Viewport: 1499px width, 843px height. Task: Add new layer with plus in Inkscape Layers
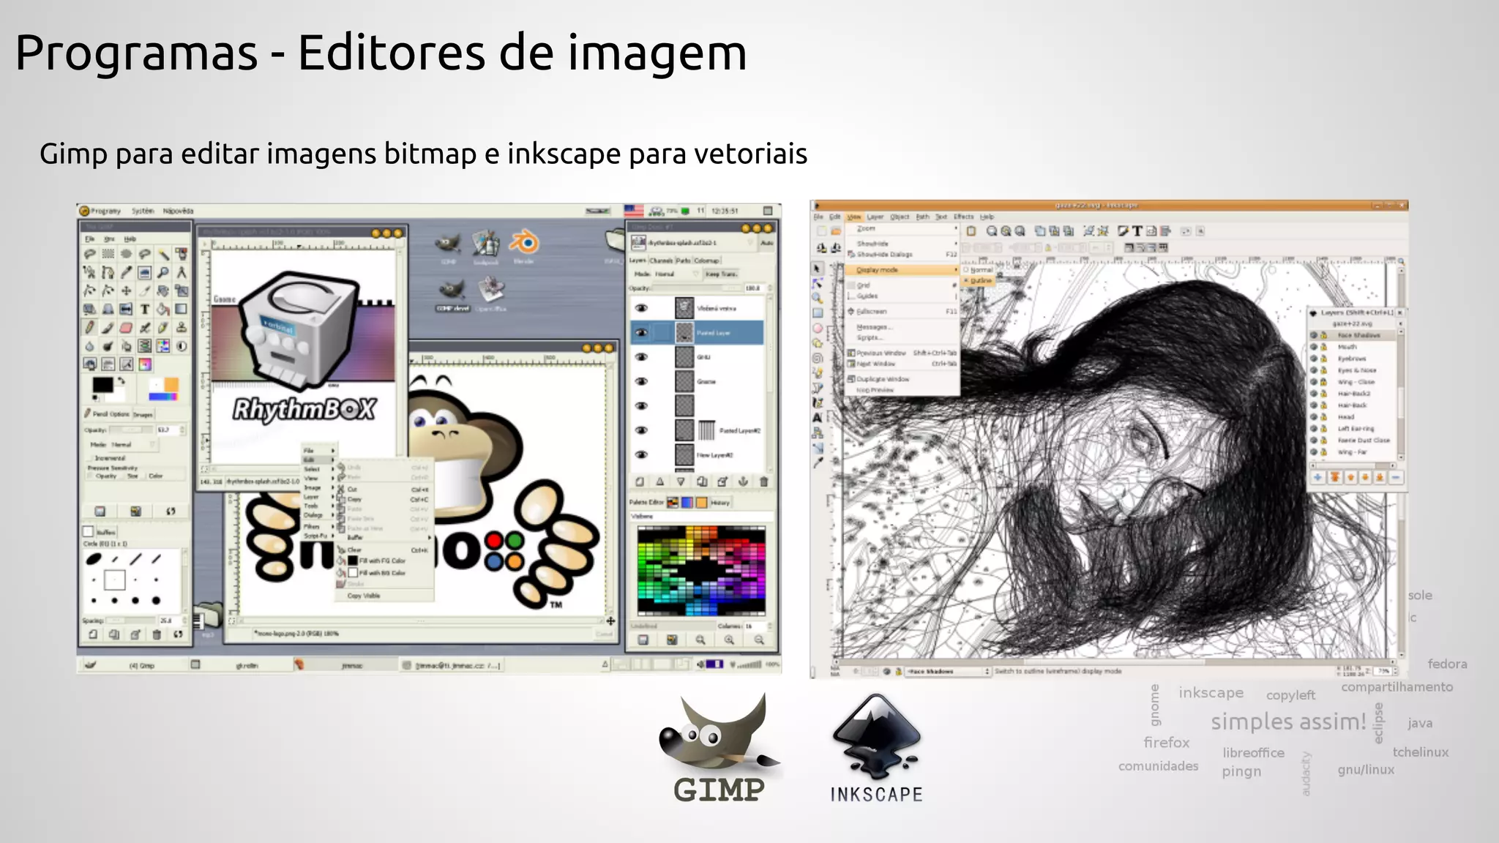tap(1317, 477)
